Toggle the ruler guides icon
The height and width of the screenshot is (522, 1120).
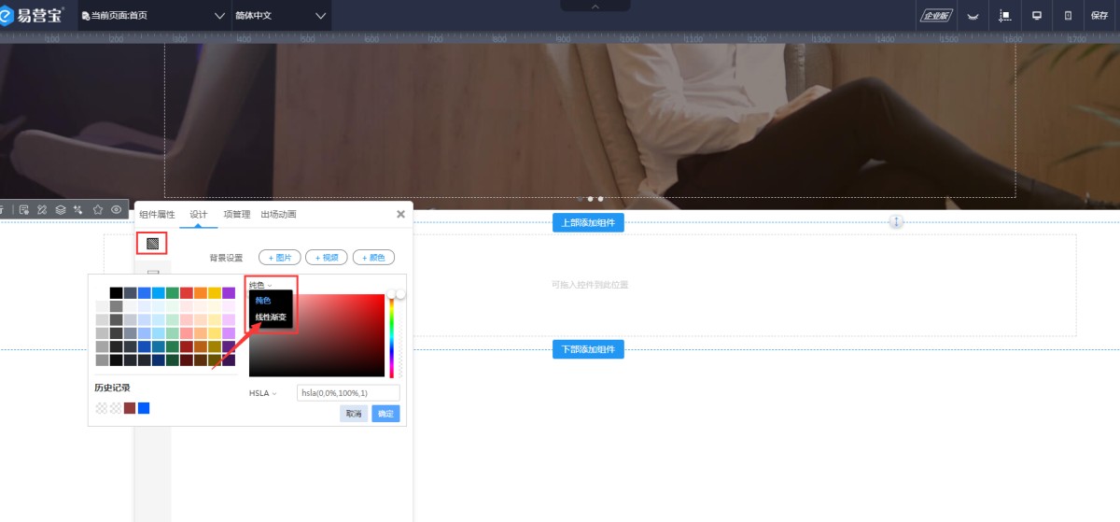(x=1005, y=16)
